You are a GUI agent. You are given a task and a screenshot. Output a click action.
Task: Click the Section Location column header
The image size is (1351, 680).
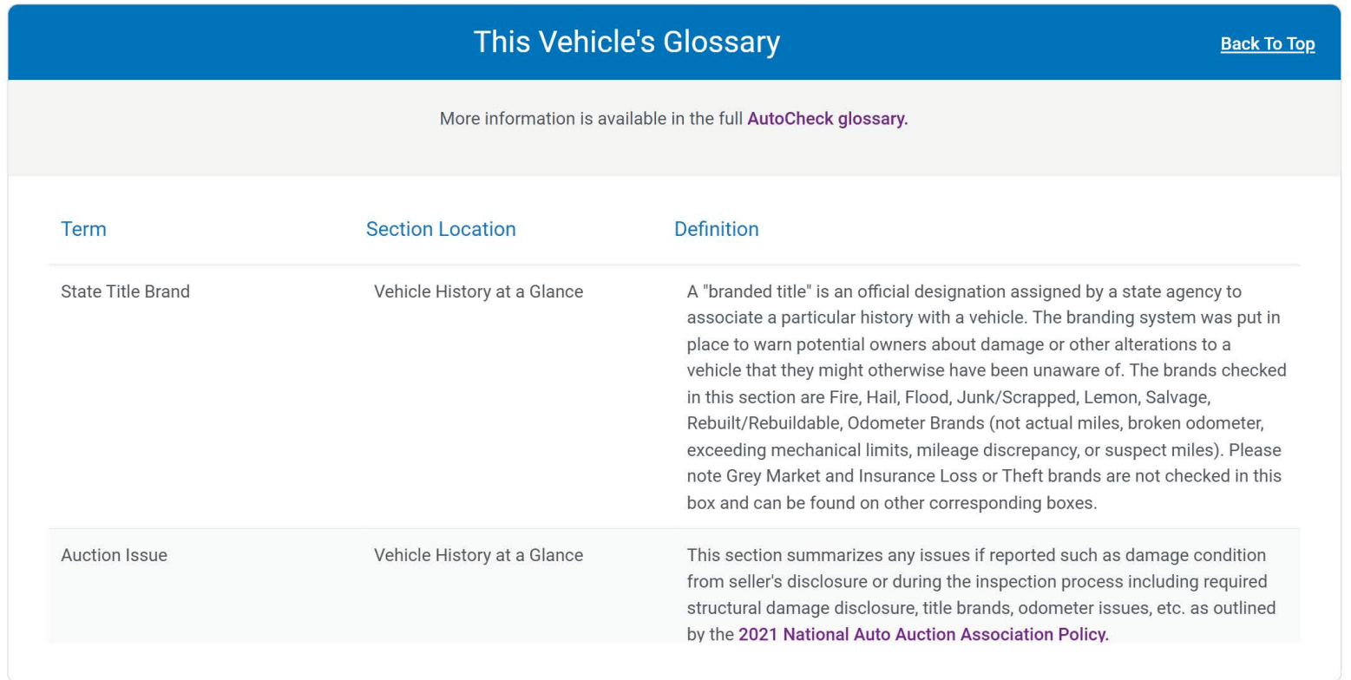tap(441, 229)
